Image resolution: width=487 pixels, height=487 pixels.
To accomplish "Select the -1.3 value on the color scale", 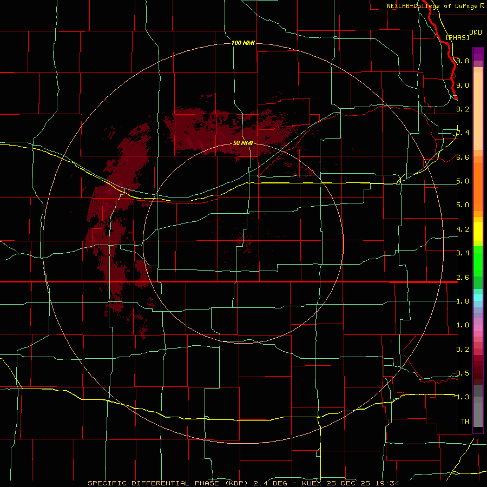I will [460, 397].
